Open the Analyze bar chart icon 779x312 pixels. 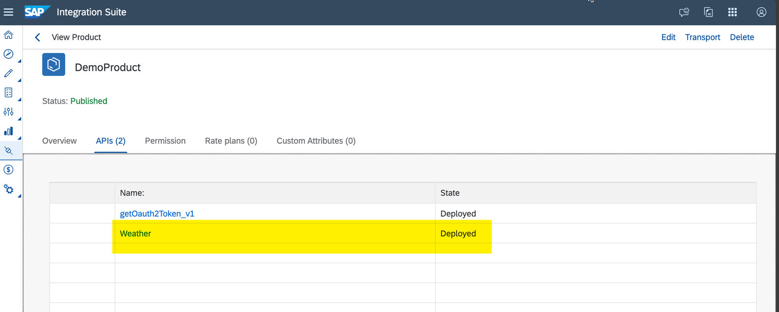[x=8, y=131]
